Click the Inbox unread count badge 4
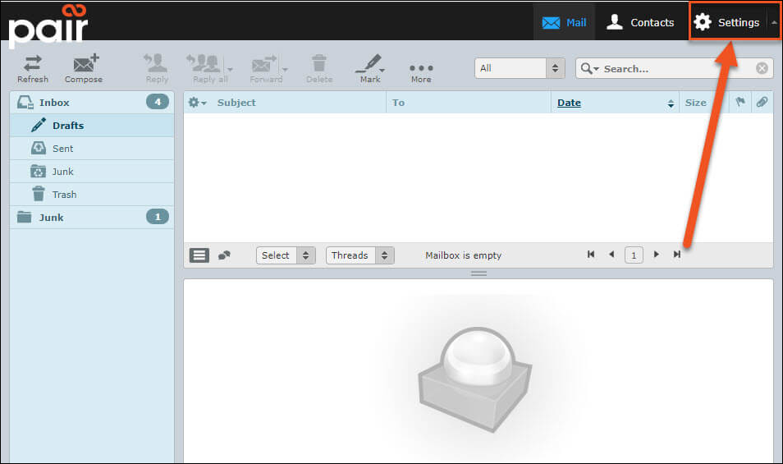Viewport: 783px width, 464px height. pyautogui.click(x=158, y=102)
